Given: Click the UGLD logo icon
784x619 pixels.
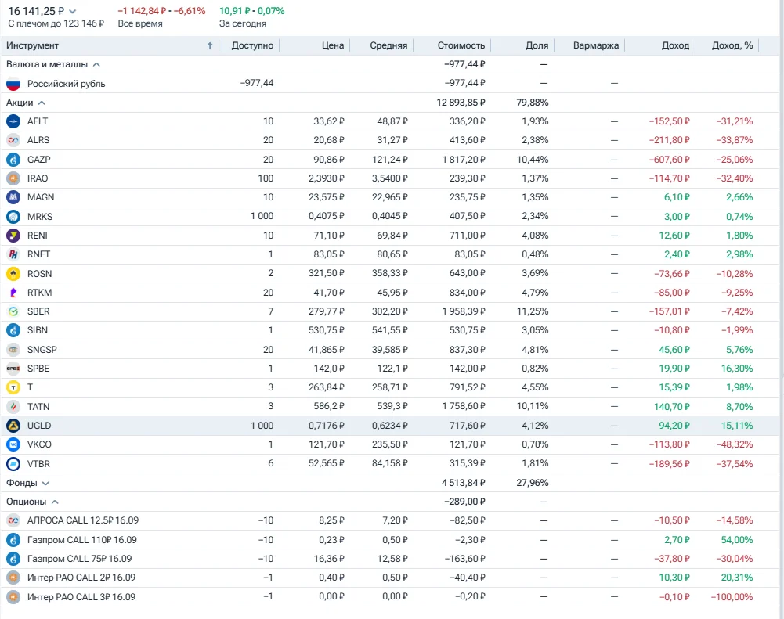Looking at the screenshot, I should tap(13, 426).
